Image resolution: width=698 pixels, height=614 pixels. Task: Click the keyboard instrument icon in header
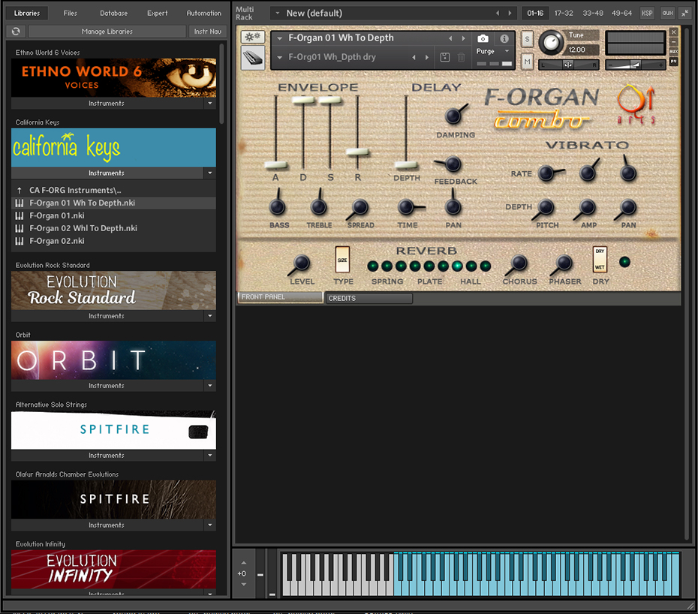coord(252,58)
